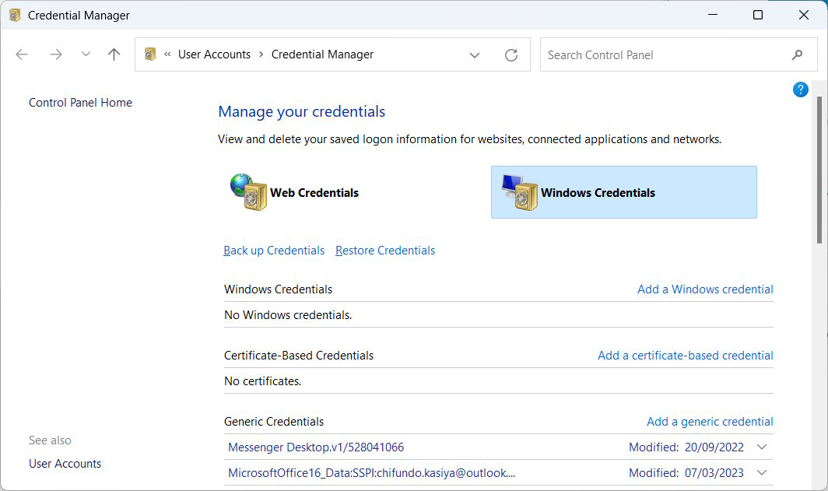Expand the Messenger Desktop credential entry
Viewport: 828px width, 491px height.
point(762,447)
